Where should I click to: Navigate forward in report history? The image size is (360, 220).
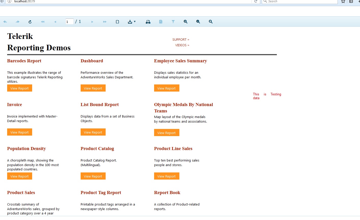pos(18,22)
